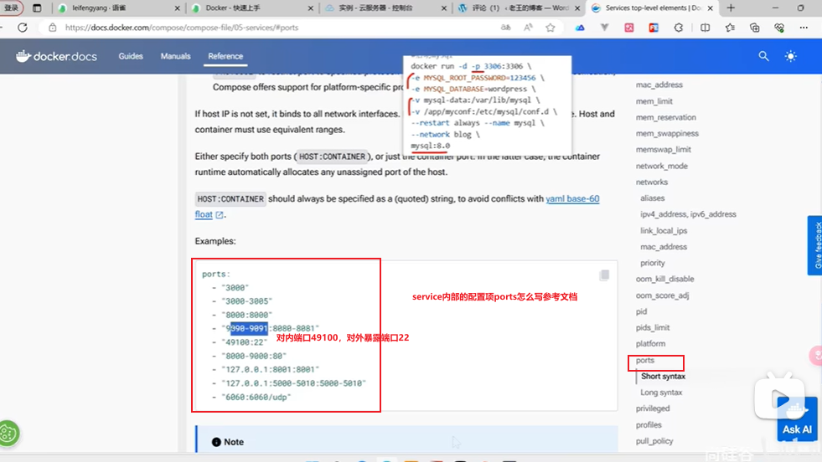Go to mem_limit in contents
This screenshot has height=462, width=822.
(654, 101)
